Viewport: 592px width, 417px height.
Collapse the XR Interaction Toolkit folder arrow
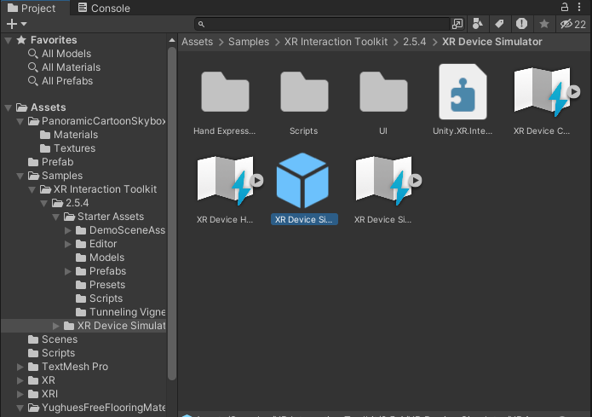[32, 189]
